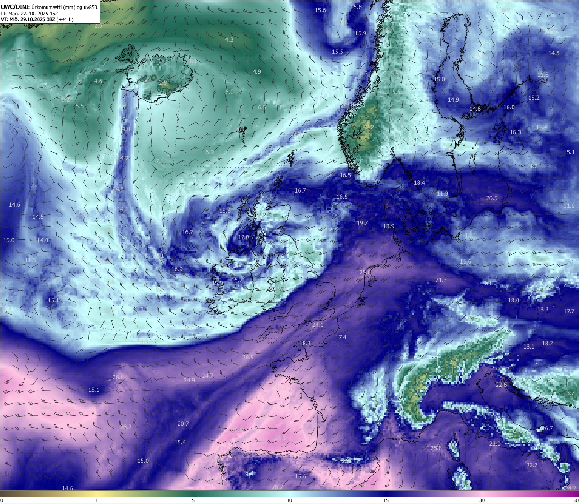Click the 18.2 map value
This screenshot has height=504, width=579.
point(547,343)
